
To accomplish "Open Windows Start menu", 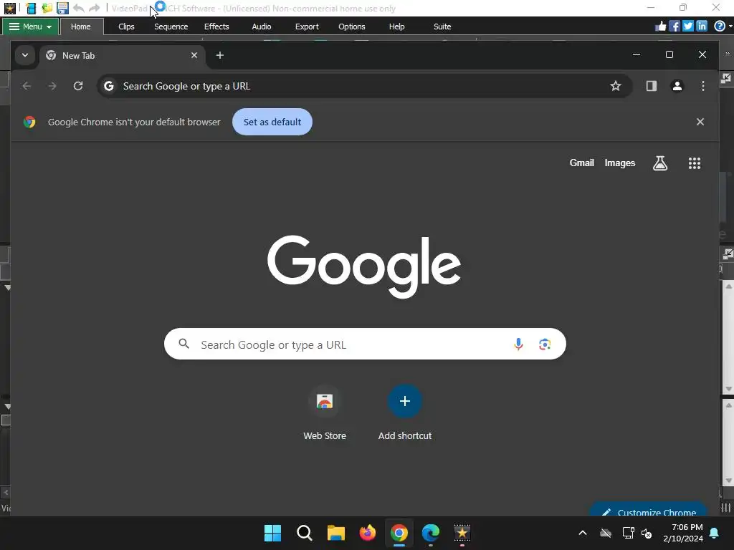I will click(x=272, y=533).
